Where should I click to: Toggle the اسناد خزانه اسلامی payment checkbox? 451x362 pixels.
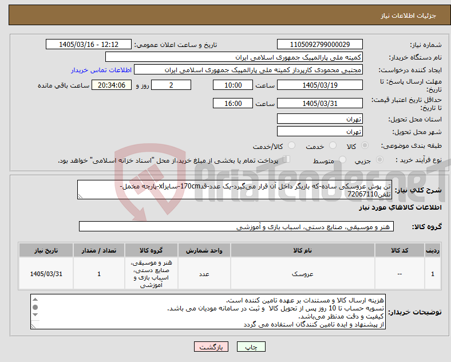[x=287, y=159]
